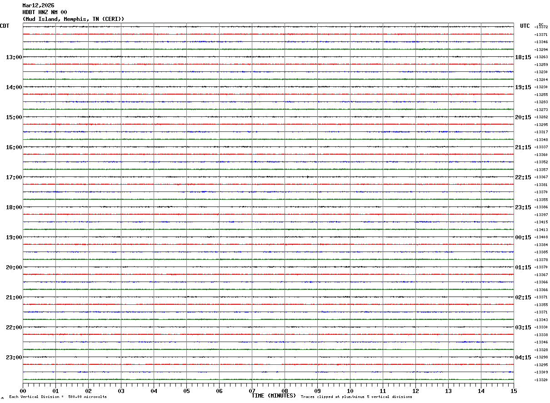Viewport: 550px width, 403px height.
Task: Click the DC offset value -13381
Action: (541, 185)
